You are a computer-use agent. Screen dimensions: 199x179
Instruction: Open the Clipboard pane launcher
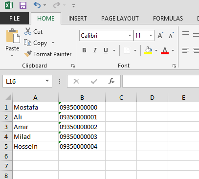[x=73, y=66]
